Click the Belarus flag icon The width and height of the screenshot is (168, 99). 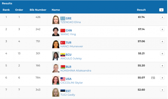pos(63,67)
